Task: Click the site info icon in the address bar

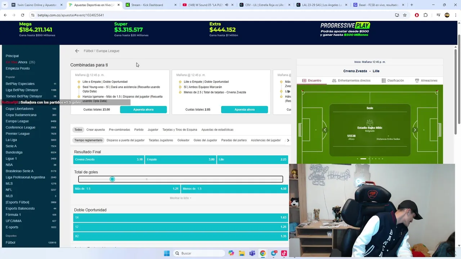Action: 33,15
